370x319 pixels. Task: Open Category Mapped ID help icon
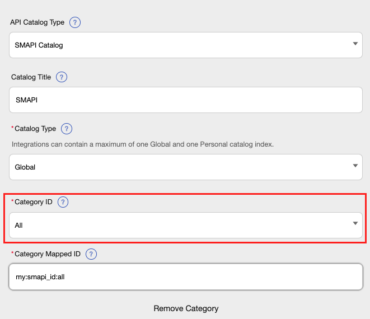[x=91, y=254]
